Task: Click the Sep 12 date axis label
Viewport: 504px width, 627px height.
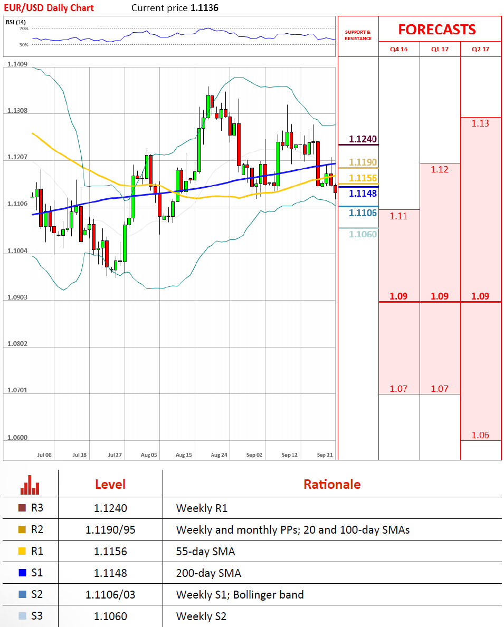Action: [x=289, y=455]
